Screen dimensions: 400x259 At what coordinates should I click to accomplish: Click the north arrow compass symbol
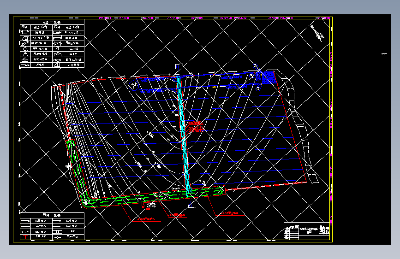pos(318,33)
